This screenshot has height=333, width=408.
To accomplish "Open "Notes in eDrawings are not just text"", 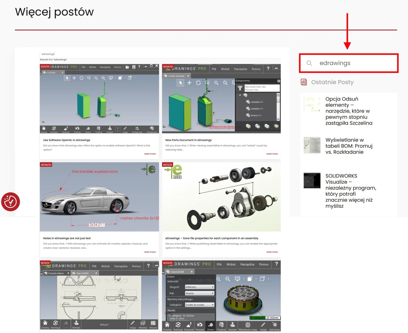I will click(67, 238).
